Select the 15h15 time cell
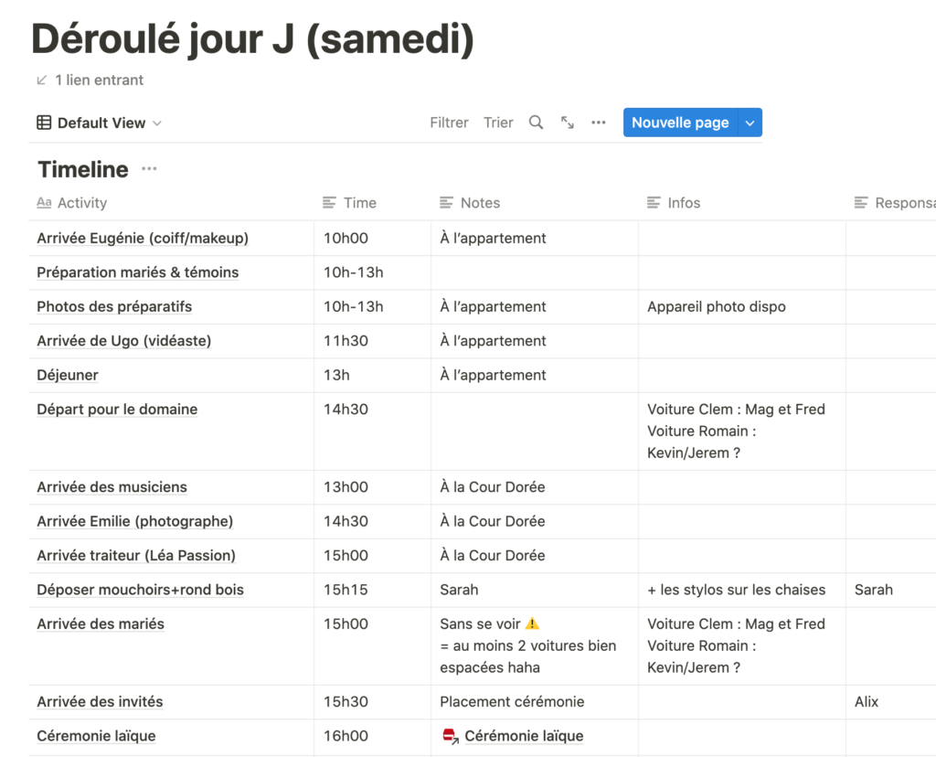This screenshot has width=936, height=757. (x=346, y=590)
